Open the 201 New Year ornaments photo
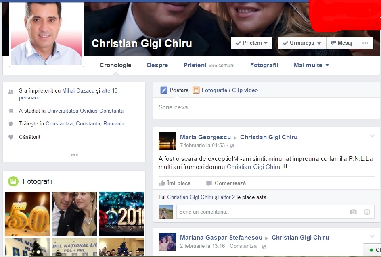 click(121, 214)
